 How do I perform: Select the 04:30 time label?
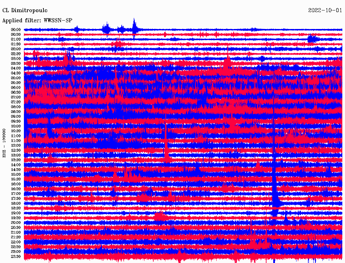16,73
